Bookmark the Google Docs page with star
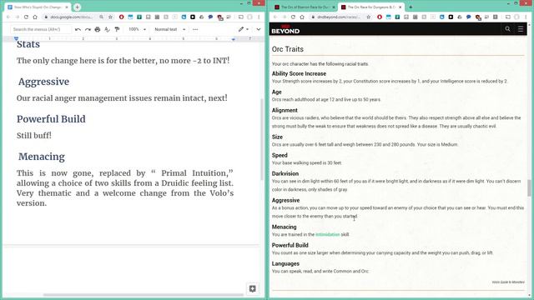534x300 pixels. [x=110, y=17]
